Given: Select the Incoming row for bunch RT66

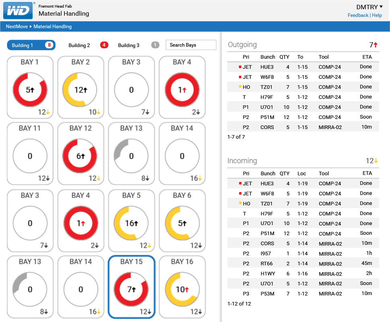Looking at the screenshot, I should [303, 264].
